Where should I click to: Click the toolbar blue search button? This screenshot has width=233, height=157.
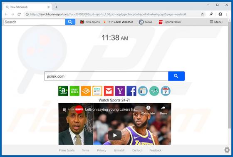70,22
